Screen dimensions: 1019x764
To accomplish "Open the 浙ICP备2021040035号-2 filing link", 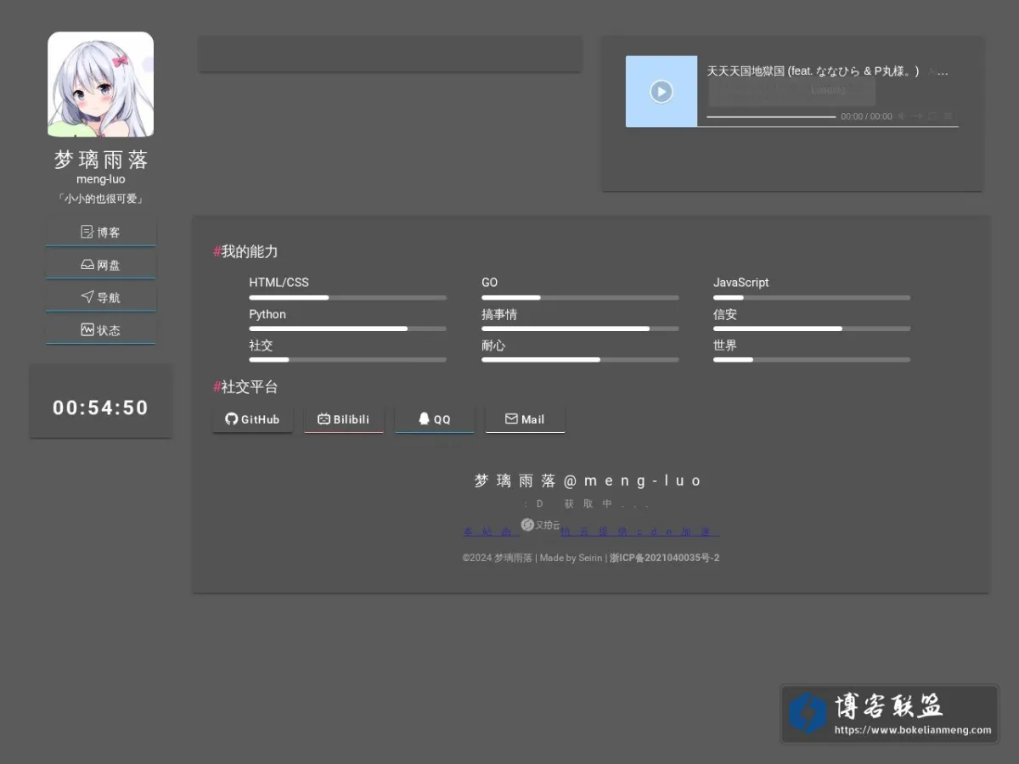I will click(x=665, y=558).
